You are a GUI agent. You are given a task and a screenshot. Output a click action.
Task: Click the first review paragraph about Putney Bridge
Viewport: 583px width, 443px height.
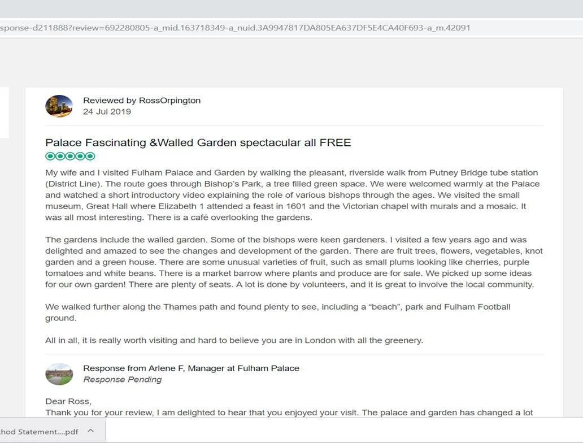click(x=292, y=195)
